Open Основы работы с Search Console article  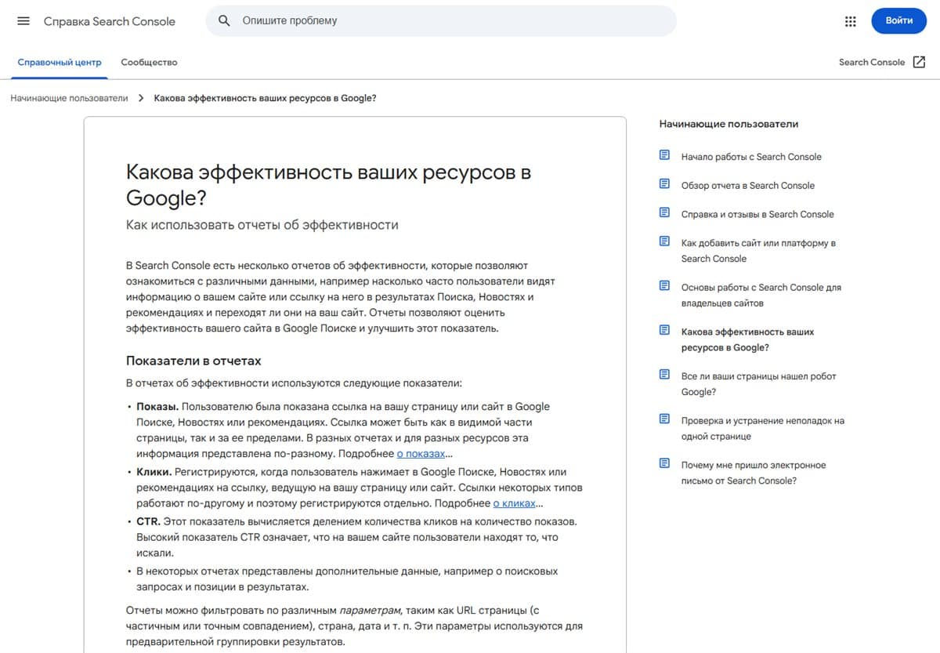[x=761, y=295]
